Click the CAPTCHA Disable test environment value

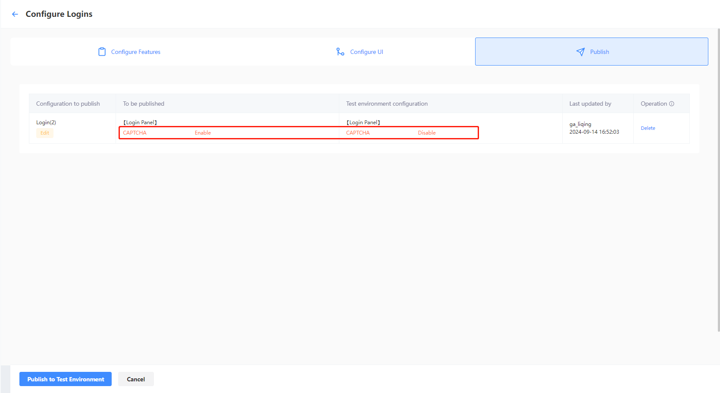click(x=426, y=133)
